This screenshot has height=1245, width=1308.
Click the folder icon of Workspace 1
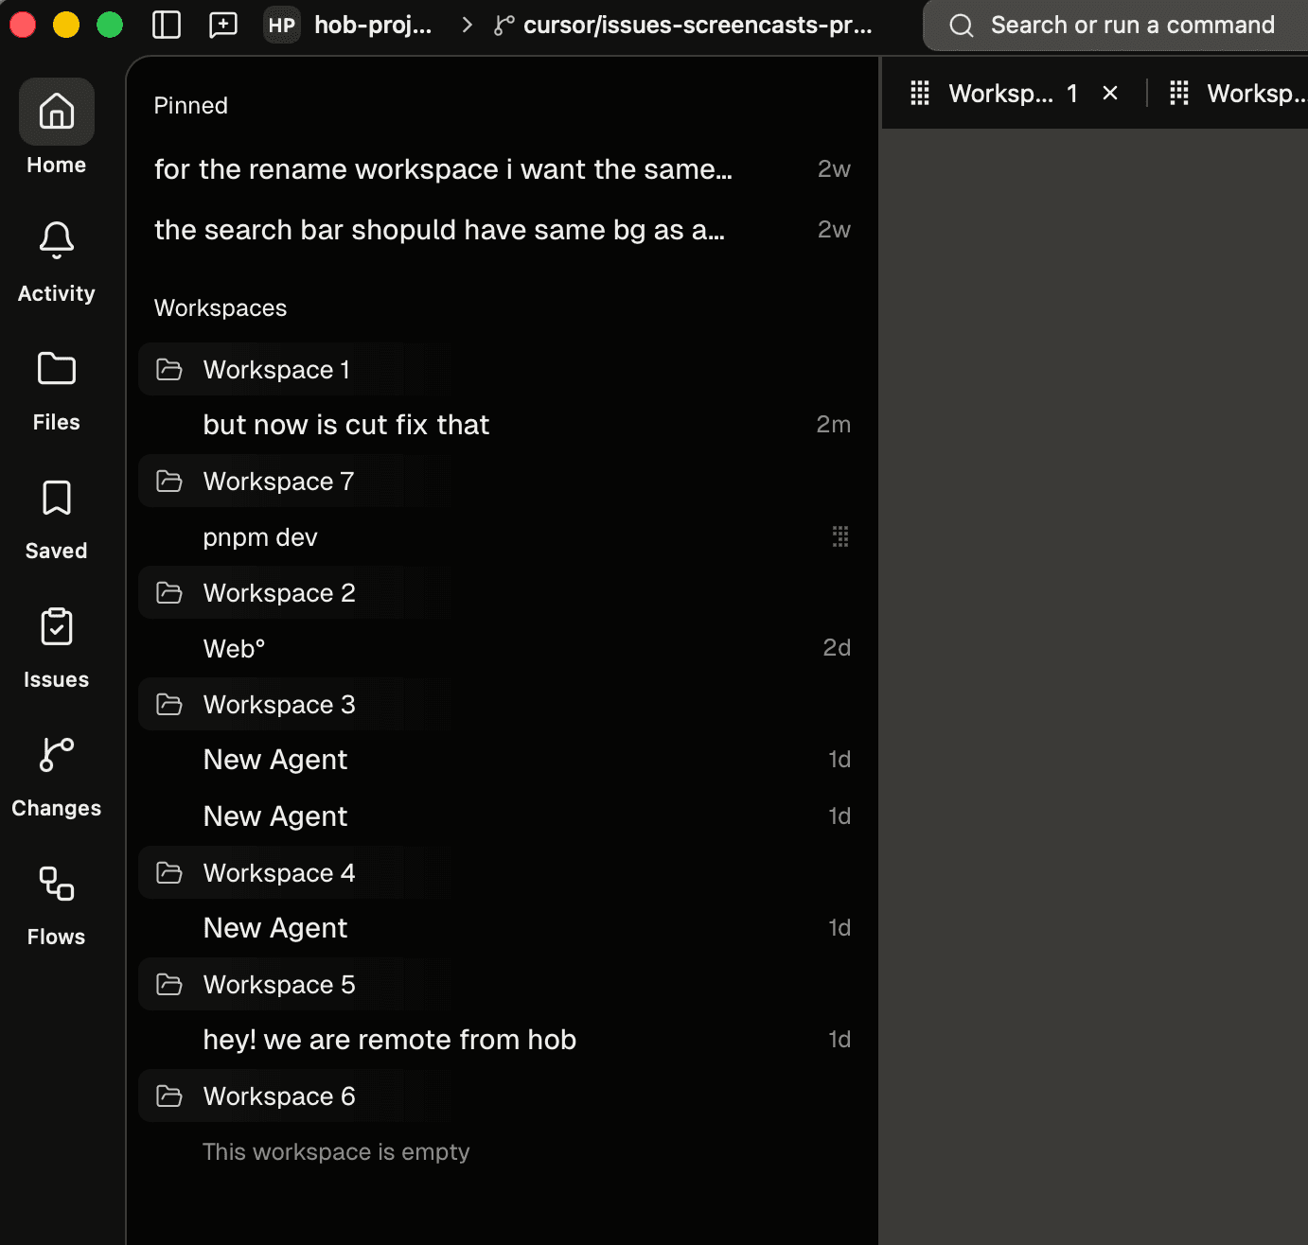(169, 369)
